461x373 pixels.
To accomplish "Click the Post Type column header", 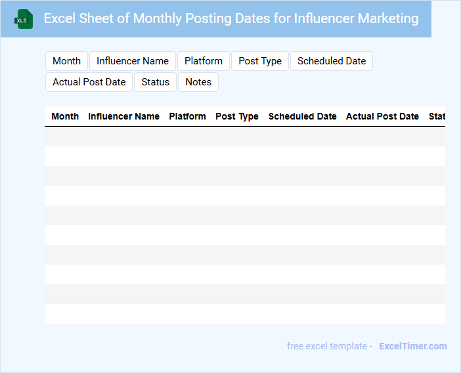I will (237, 116).
